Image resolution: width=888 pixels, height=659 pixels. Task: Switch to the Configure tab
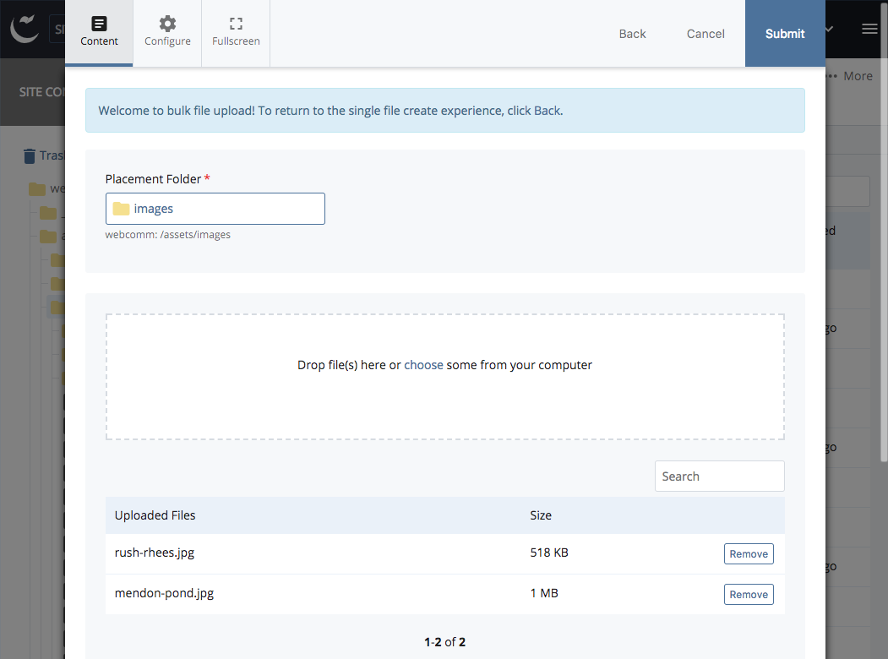tap(167, 33)
